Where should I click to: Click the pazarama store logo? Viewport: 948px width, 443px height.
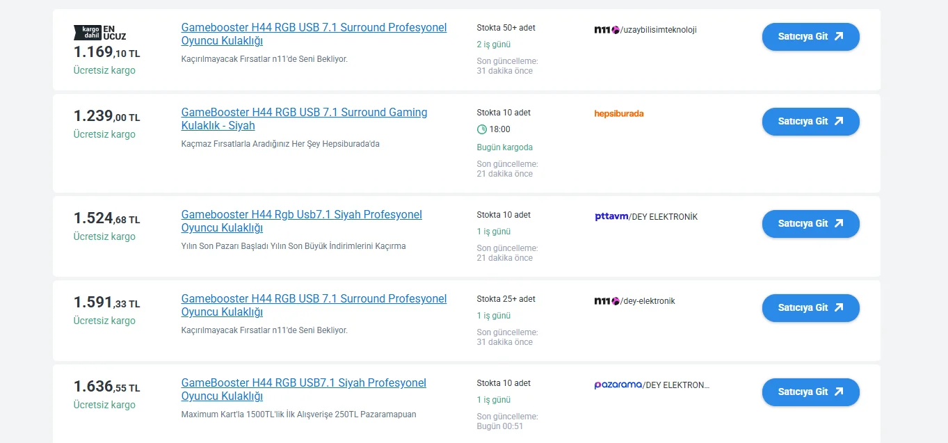coord(618,385)
